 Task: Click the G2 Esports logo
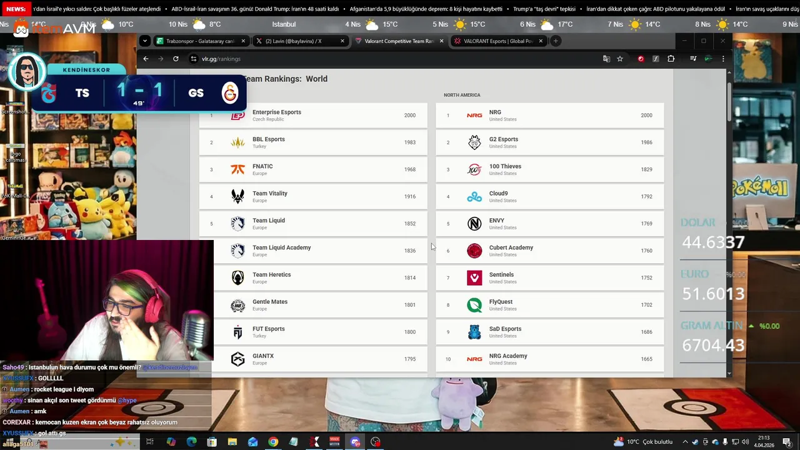474,142
